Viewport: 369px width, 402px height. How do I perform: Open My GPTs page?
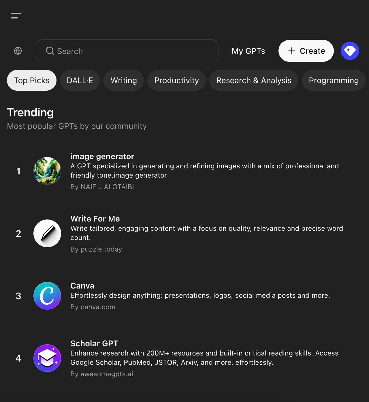click(248, 51)
